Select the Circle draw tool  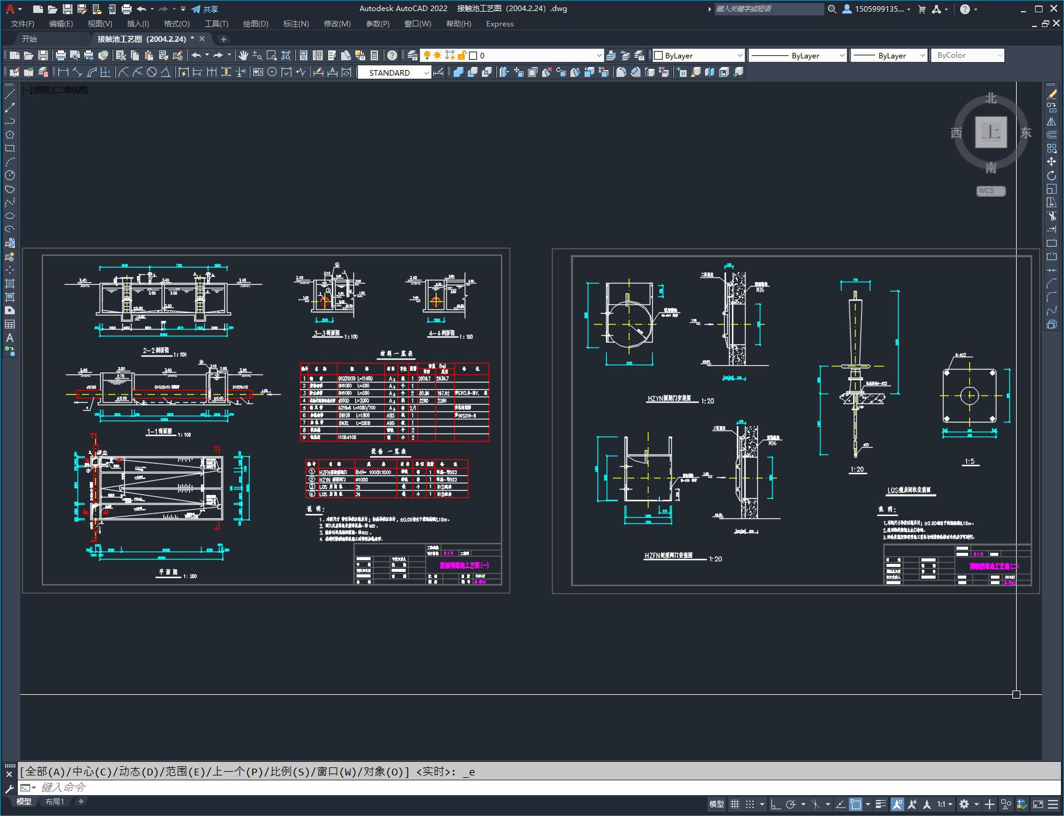(10, 175)
